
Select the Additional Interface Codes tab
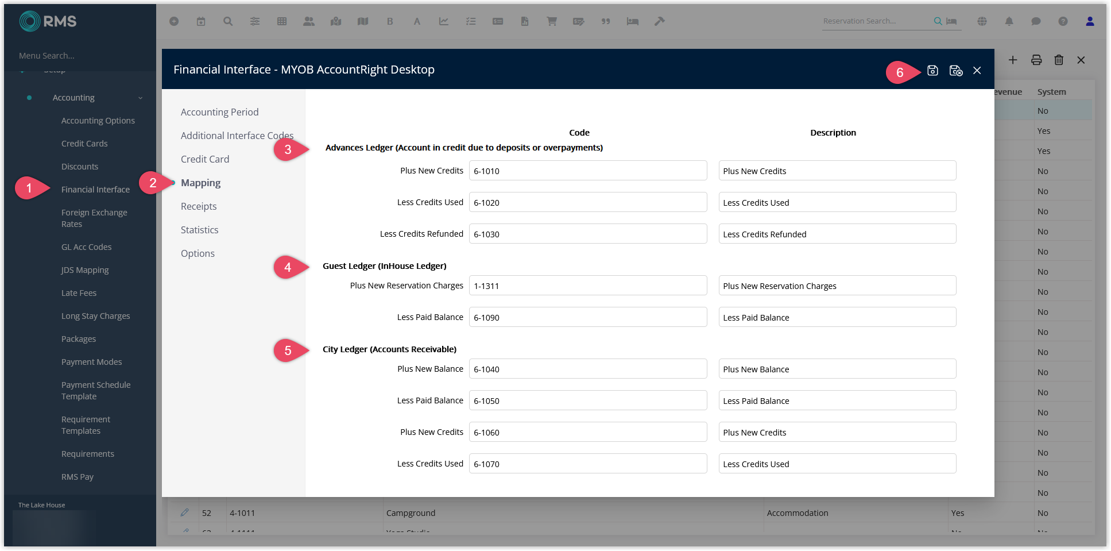tap(237, 136)
